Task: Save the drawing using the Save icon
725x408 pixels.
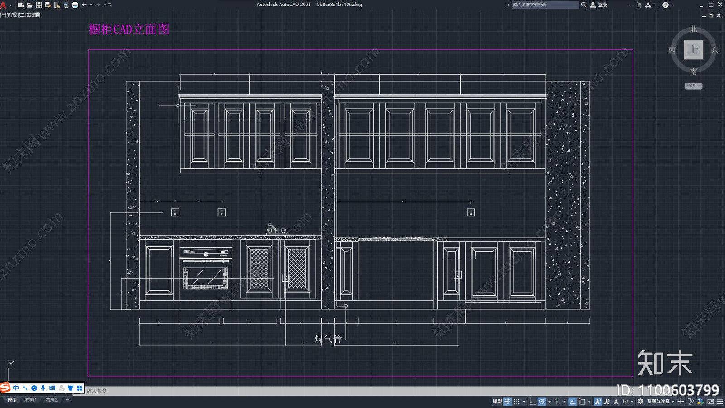Action: click(39, 5)
